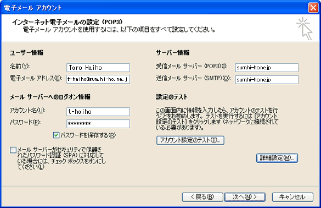321x208 pixels.
Task: Click the wizard cursor icon in header
Action: coord(305,29)
